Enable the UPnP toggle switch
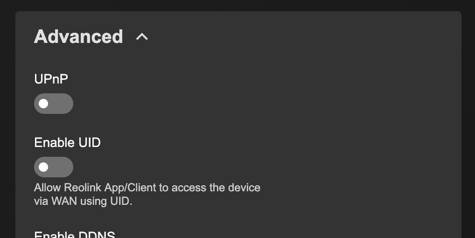This screenshot has width=475, height=238. [54, 104]
